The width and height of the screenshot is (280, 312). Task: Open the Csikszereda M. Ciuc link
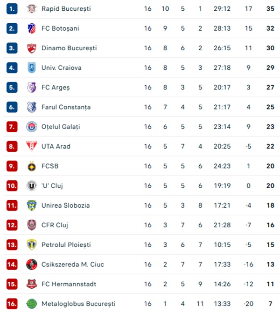pyautogui.click(x=72, y=265)
